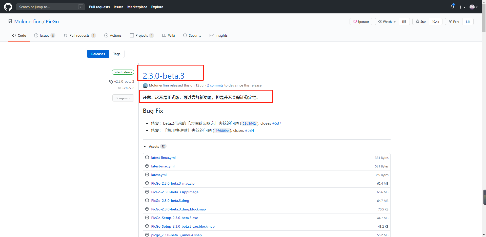Switch to the Tags view
Screen dimensions: 486x237
(x=117, y=54)
